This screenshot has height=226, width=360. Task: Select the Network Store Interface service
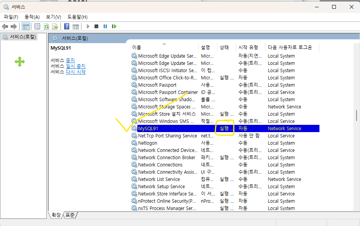coord(225,194)
